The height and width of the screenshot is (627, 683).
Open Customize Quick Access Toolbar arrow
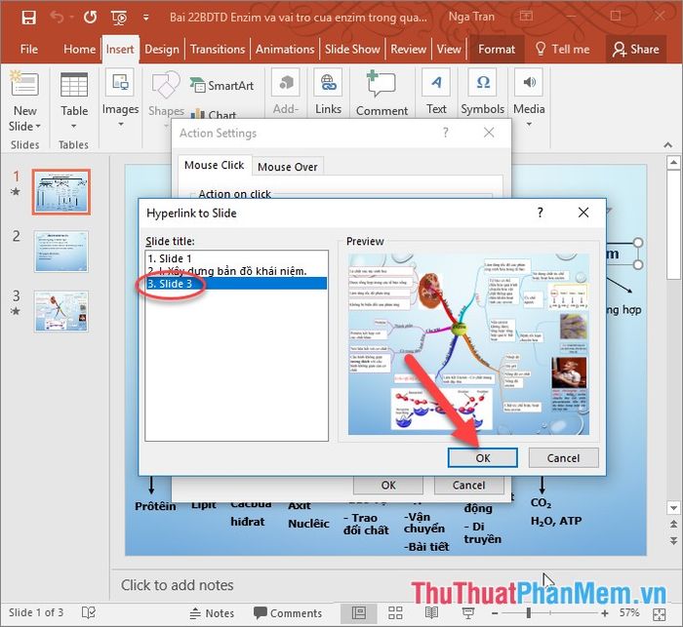point(146,18)
